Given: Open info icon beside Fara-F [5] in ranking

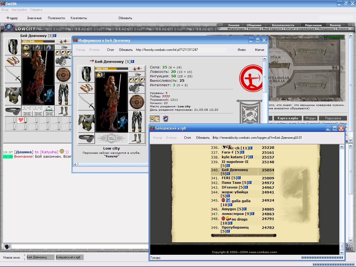Looking at the screenshot, I should (x=243, y=152).
